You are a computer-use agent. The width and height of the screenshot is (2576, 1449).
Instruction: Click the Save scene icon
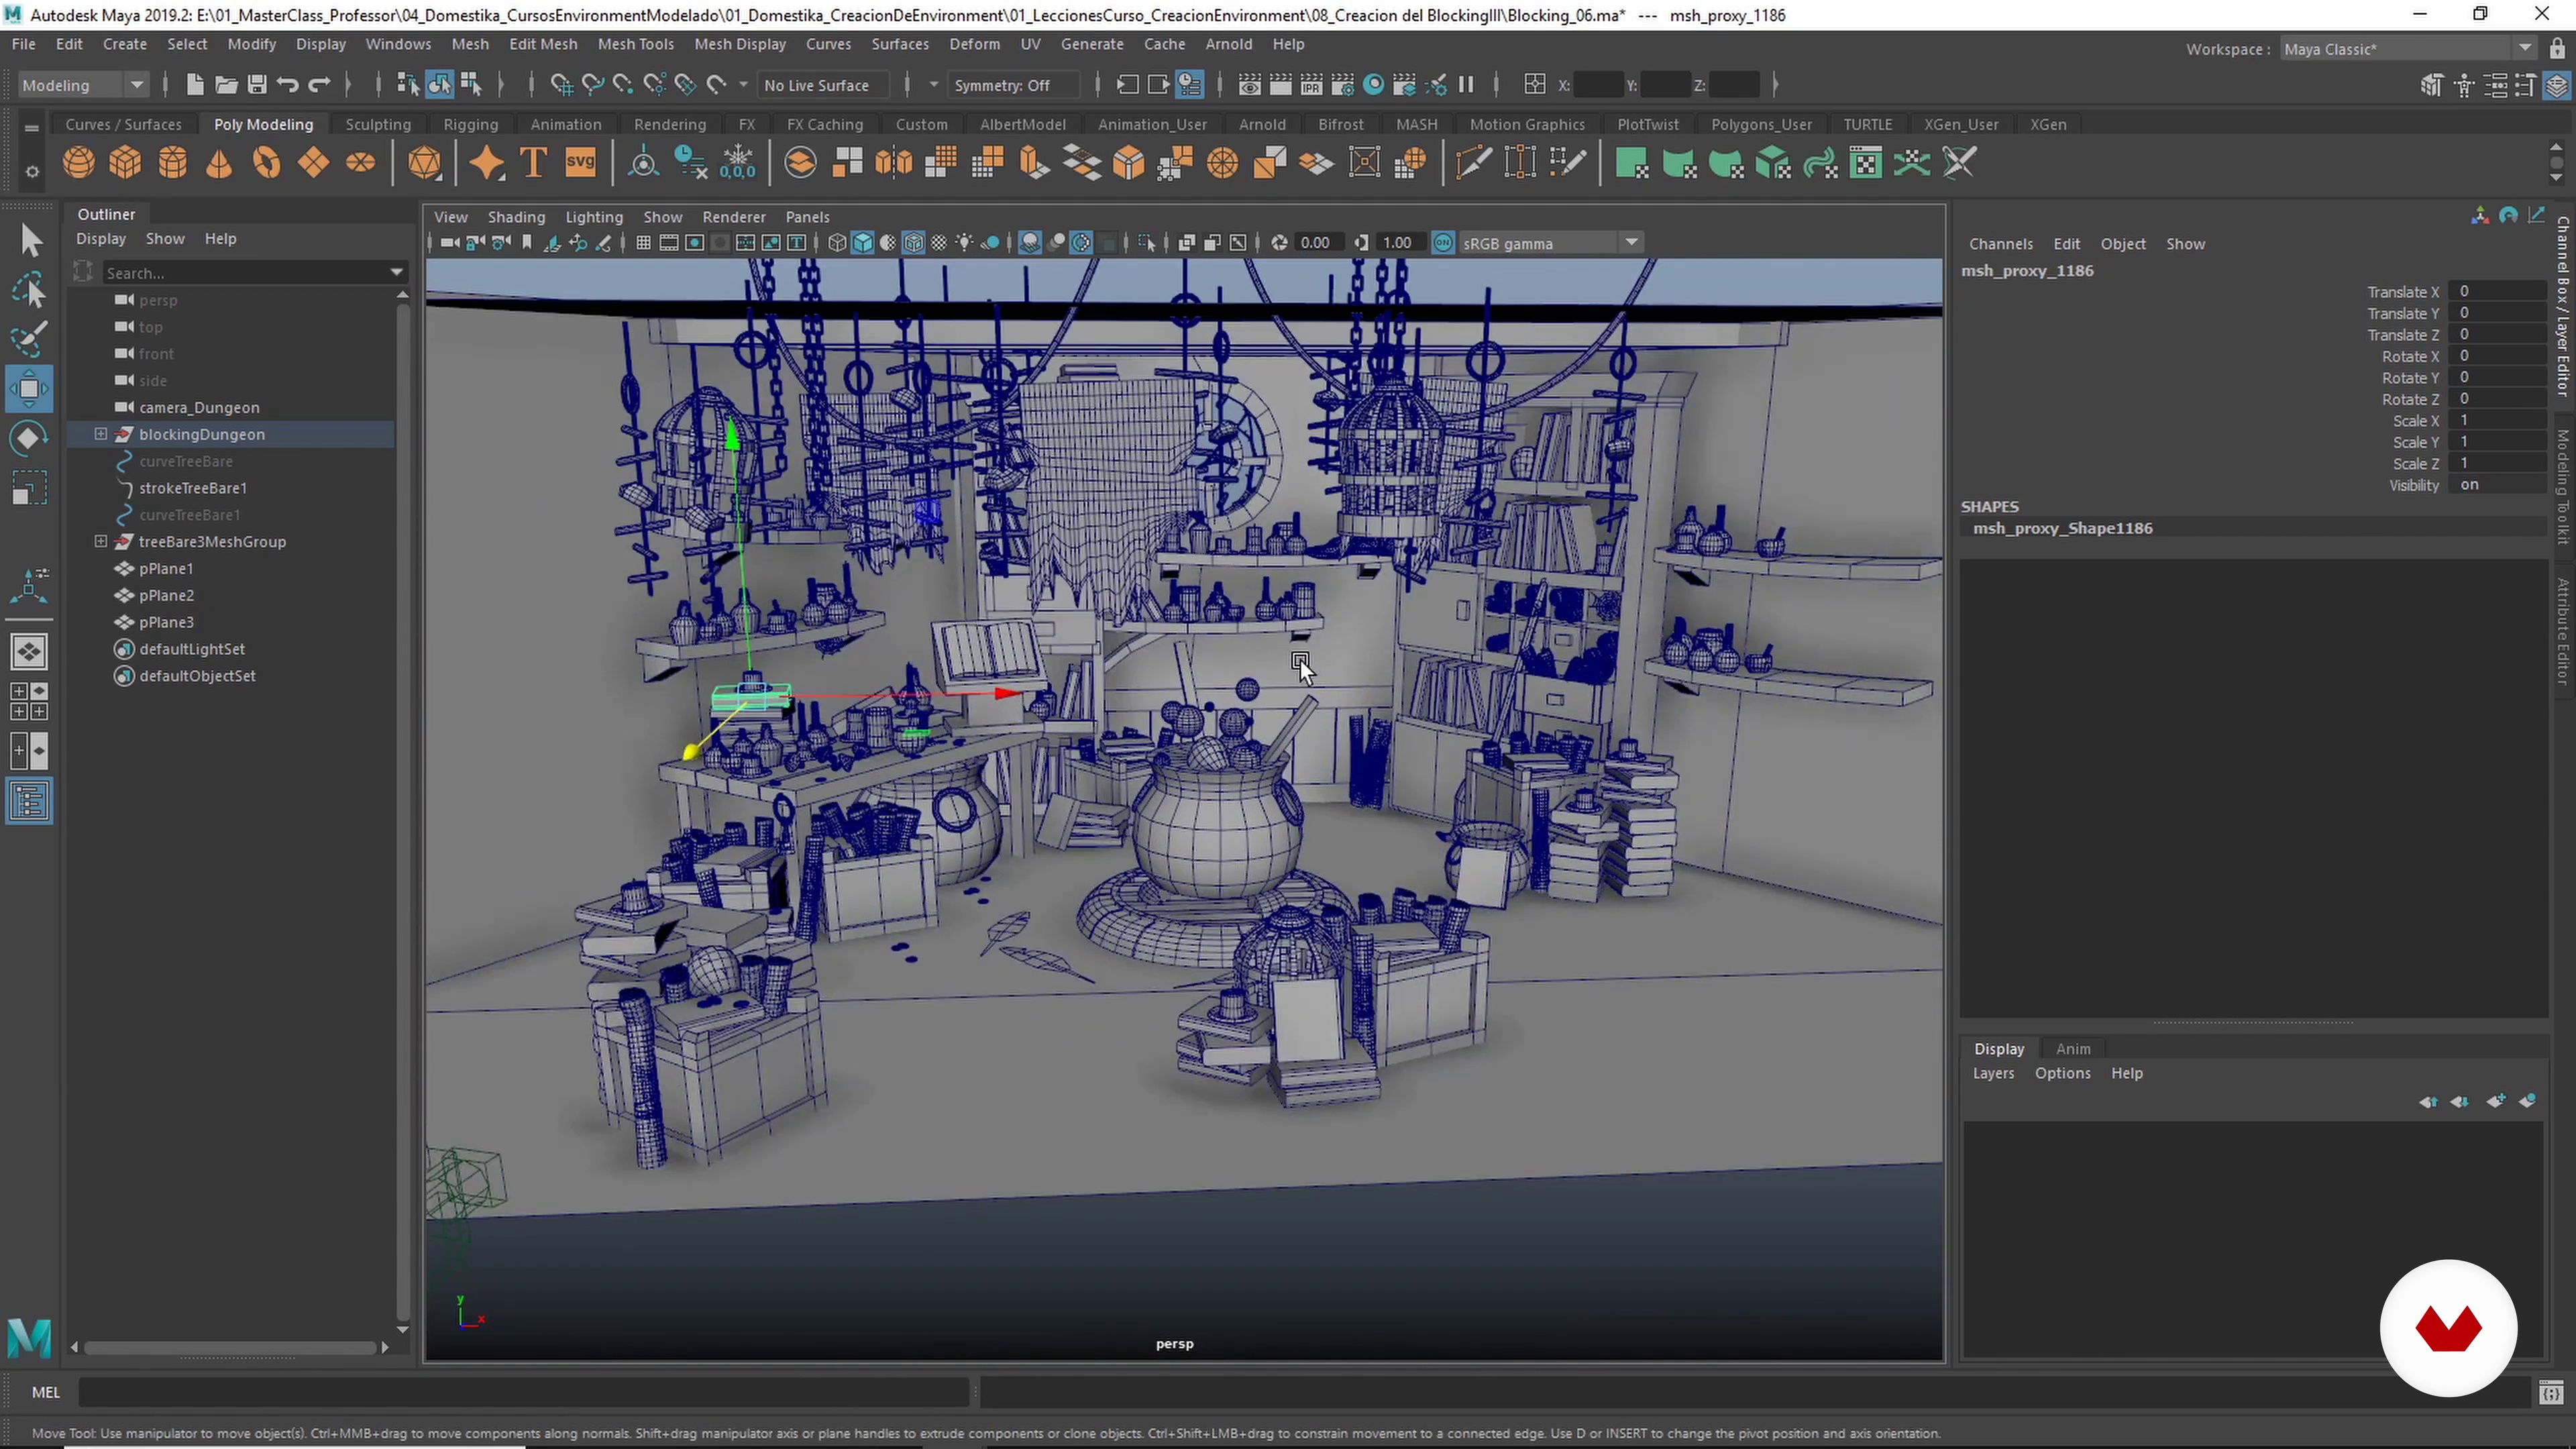coord(257,85)
